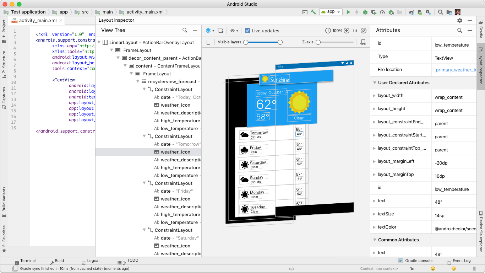Image resolution: width=485 pixels, height=273 pixels.
Task: Open the profiler gauge icon
Action: tap(382, 12)
